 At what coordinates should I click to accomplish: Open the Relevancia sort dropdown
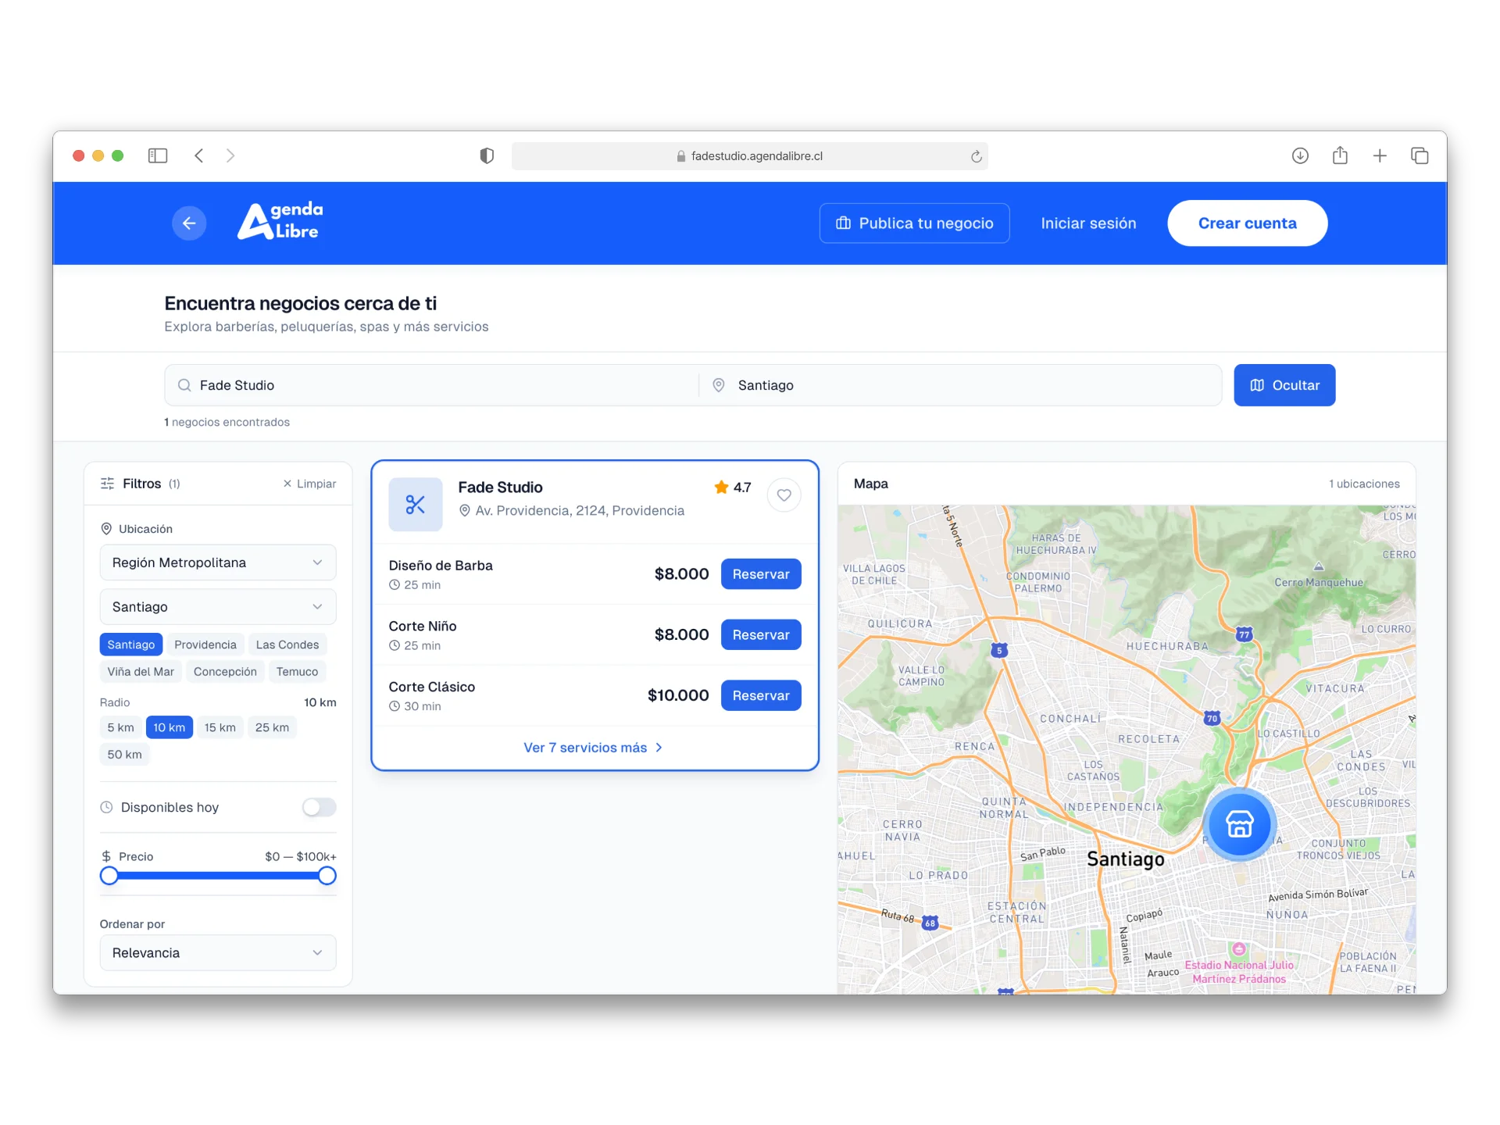[x=218, y=952]
